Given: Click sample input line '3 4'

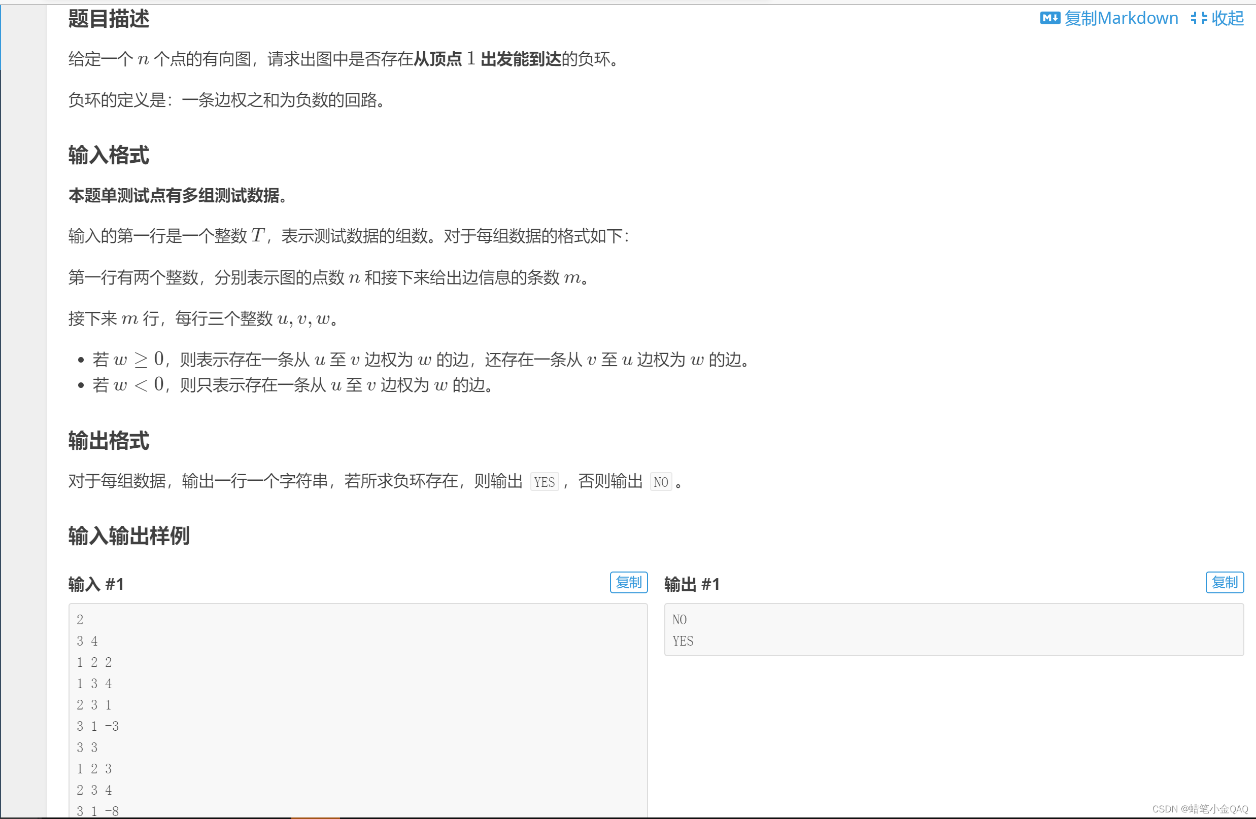Looking at the screenshot, I should pyautogui.click(x=87, y=642).
